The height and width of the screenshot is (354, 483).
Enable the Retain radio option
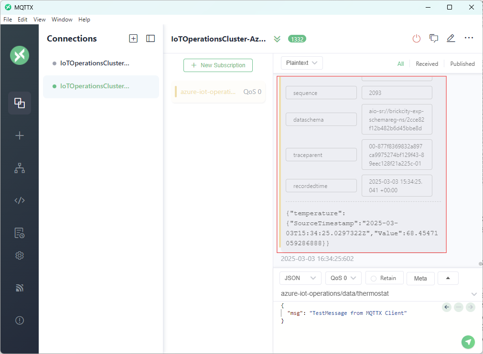coord(384,278)
